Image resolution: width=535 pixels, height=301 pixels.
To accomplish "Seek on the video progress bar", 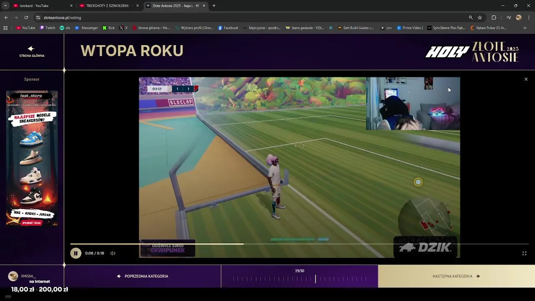I will 299,244.
